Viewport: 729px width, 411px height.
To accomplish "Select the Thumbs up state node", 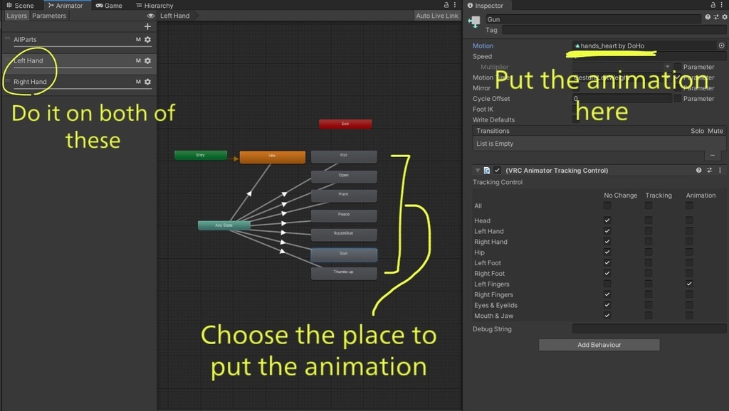I will (344, 273).
